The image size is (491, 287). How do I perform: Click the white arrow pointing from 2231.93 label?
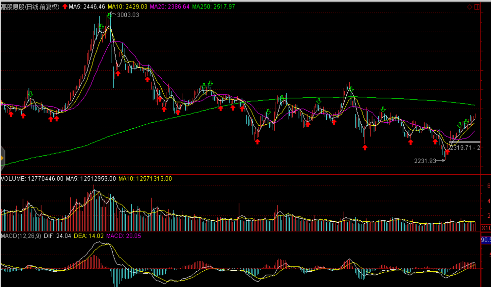441,160
